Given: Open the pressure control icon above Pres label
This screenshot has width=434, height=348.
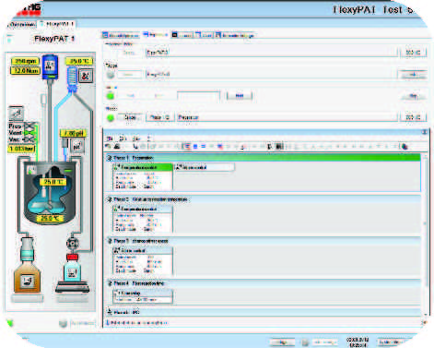Looking at the screenshot, I should pyautogui.click(x=16, y=114).
